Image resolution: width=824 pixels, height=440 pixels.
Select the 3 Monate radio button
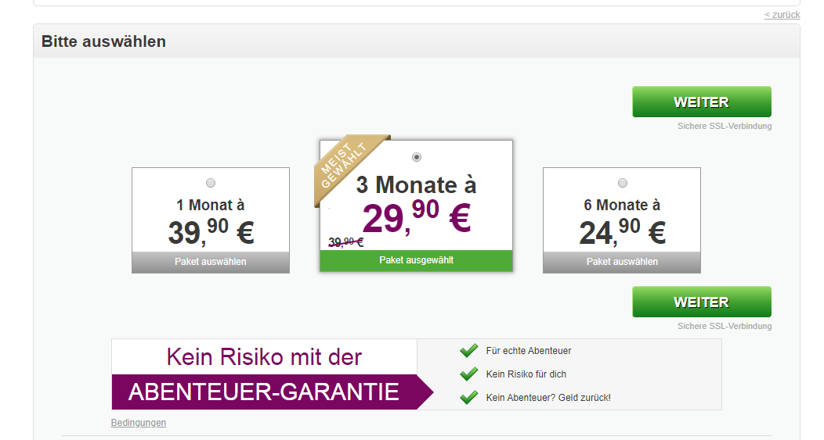(x=417, y=157)
